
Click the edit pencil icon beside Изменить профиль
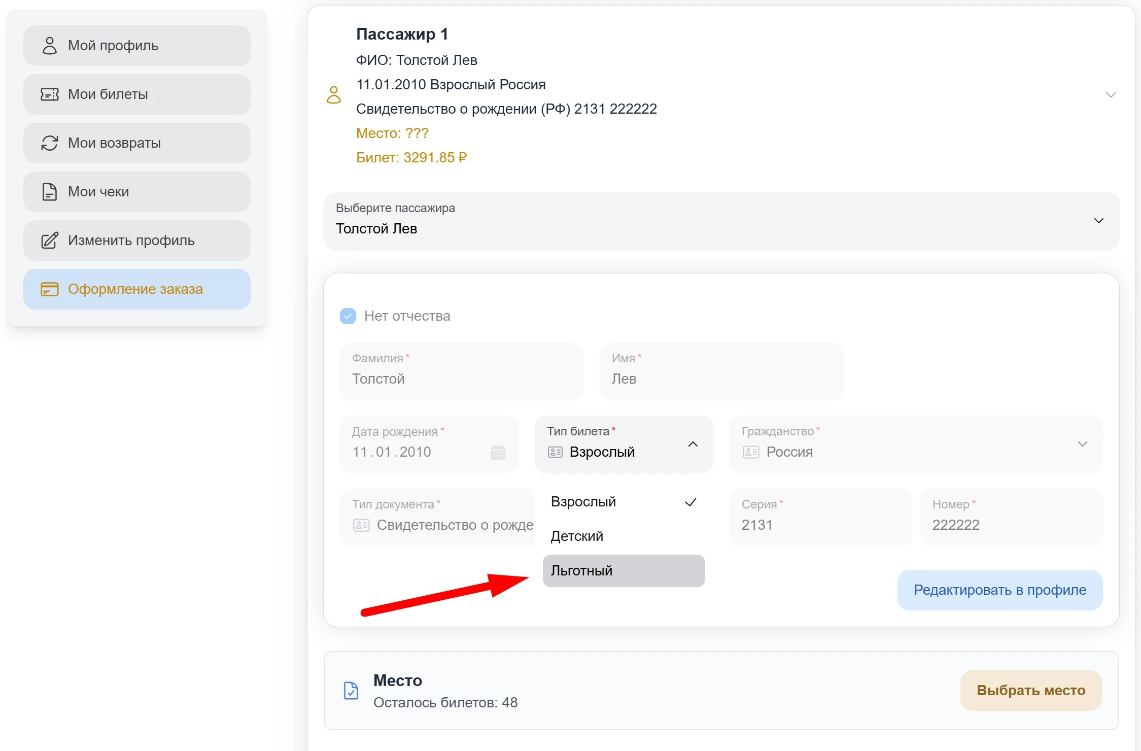[49, 241]
